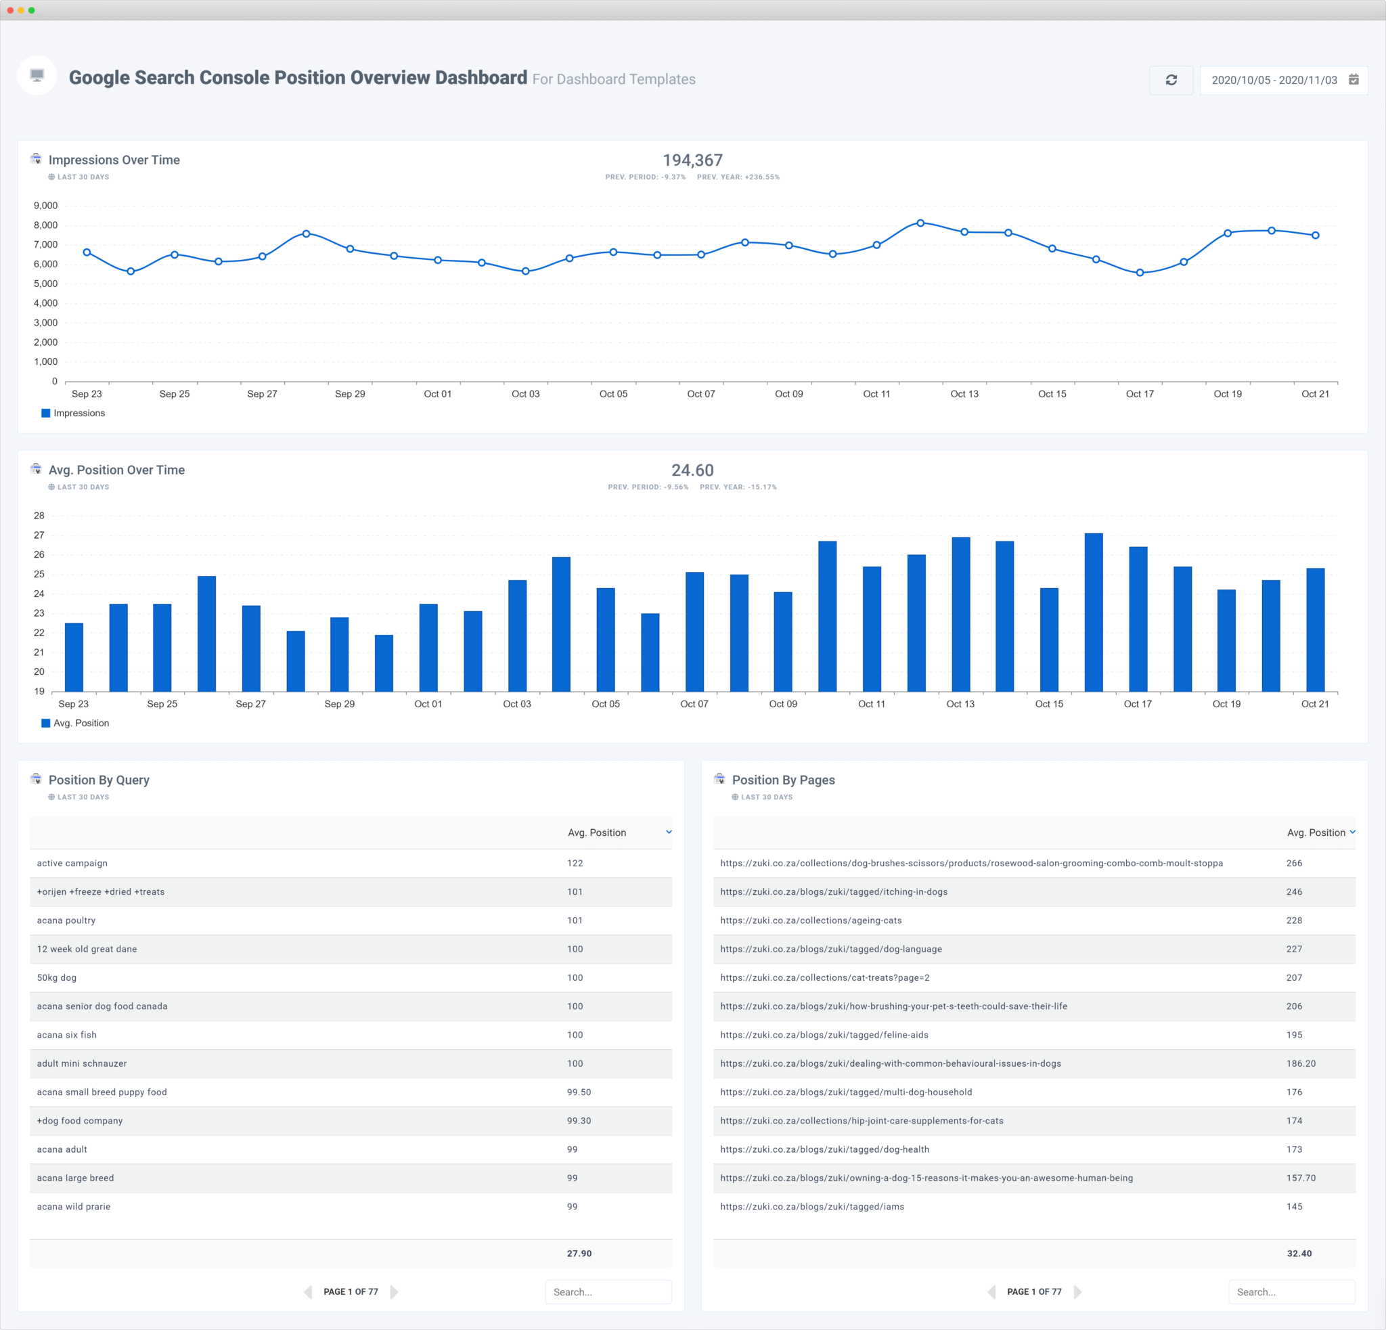Select the 'acana senior dog food canada' query

351,1006
